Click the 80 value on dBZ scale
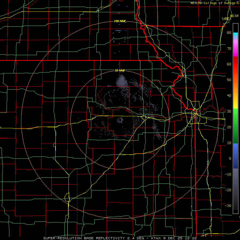The width and height of the screenshot is (240, 240). 229,33
